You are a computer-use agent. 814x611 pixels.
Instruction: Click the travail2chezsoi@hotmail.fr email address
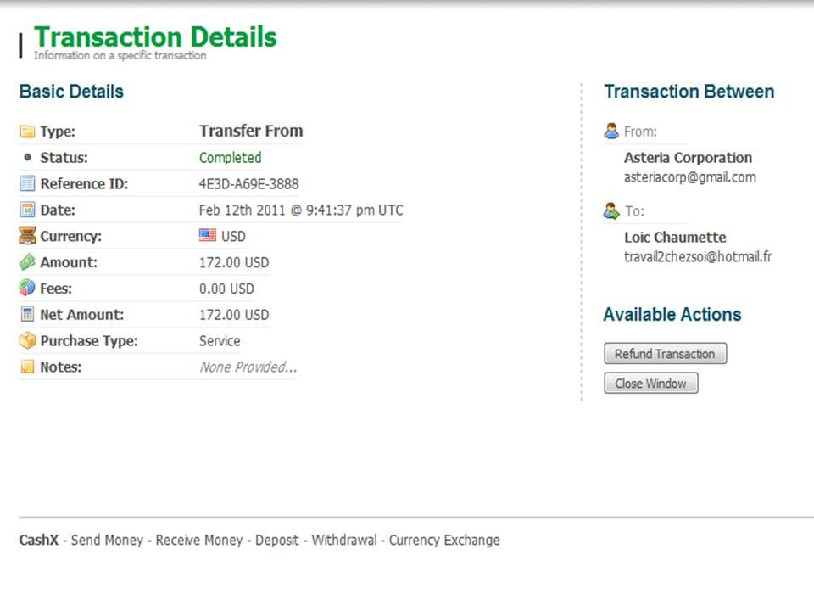[x=698, y=256]
